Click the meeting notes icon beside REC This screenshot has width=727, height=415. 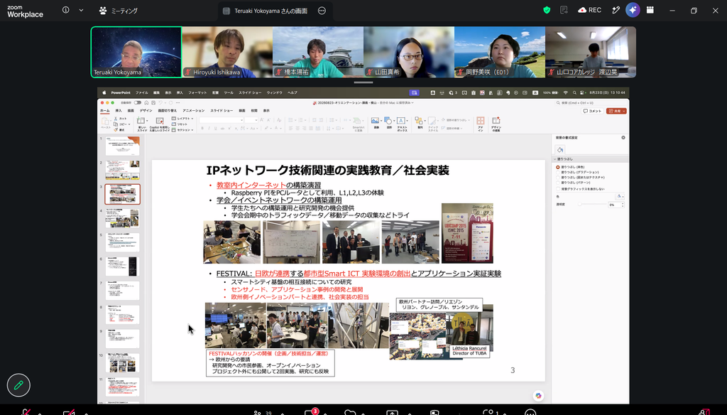pos(564,10)
